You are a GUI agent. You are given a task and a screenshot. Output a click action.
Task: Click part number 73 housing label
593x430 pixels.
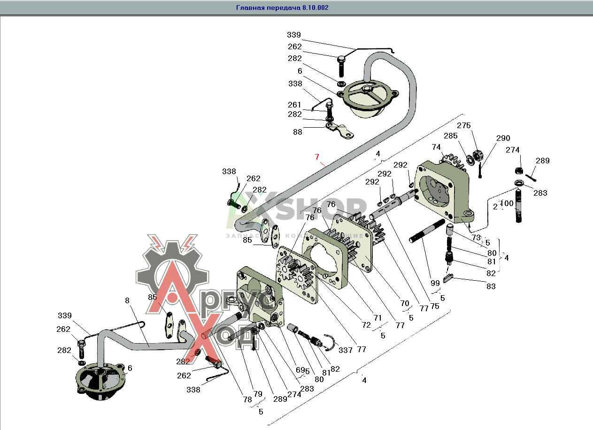[x=476, y=238]
